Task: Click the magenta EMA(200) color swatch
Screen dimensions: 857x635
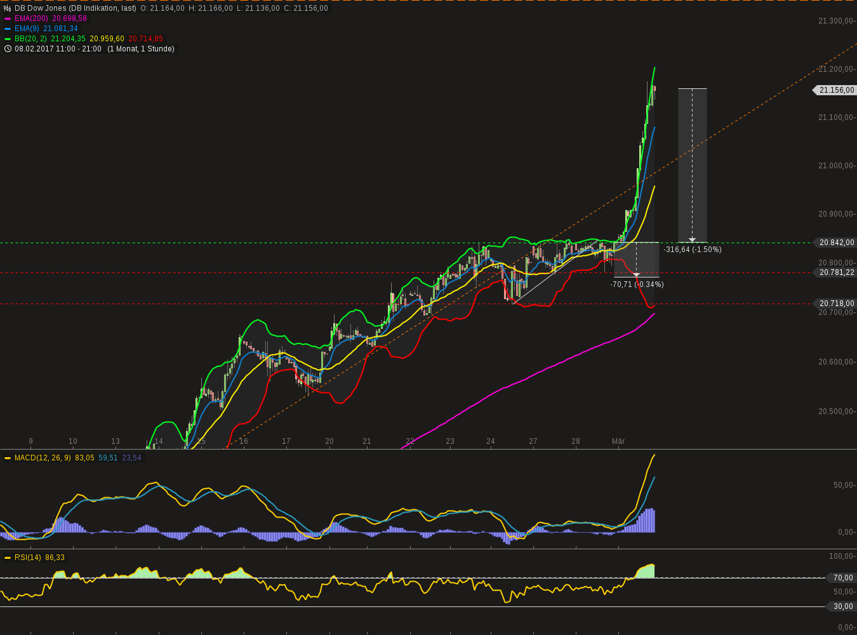Action: coord(7,18)
